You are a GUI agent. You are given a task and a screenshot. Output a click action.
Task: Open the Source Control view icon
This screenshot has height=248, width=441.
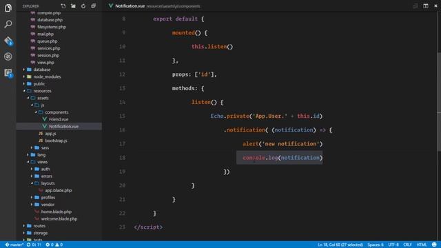(x=8, y=41)
